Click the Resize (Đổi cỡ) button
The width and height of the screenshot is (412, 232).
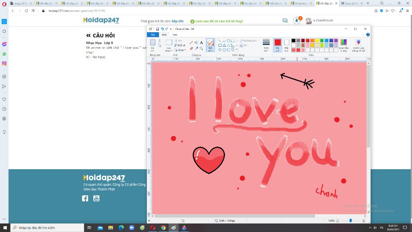point(180,45)
